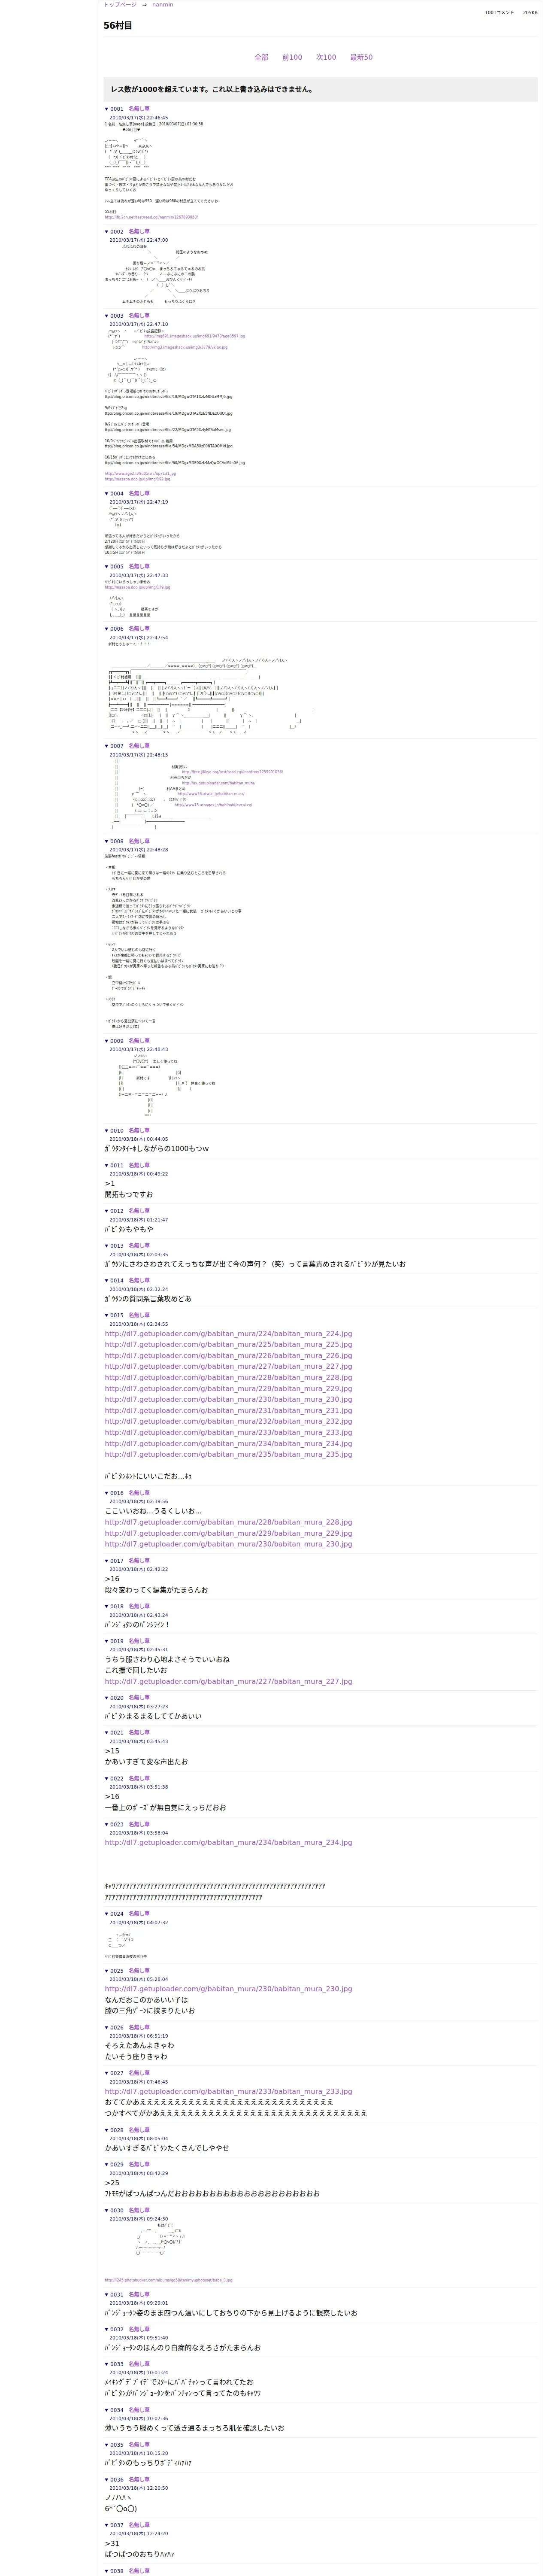Open babitan_mura_228.jpg link in post 0016

[x=228, y=1522]
